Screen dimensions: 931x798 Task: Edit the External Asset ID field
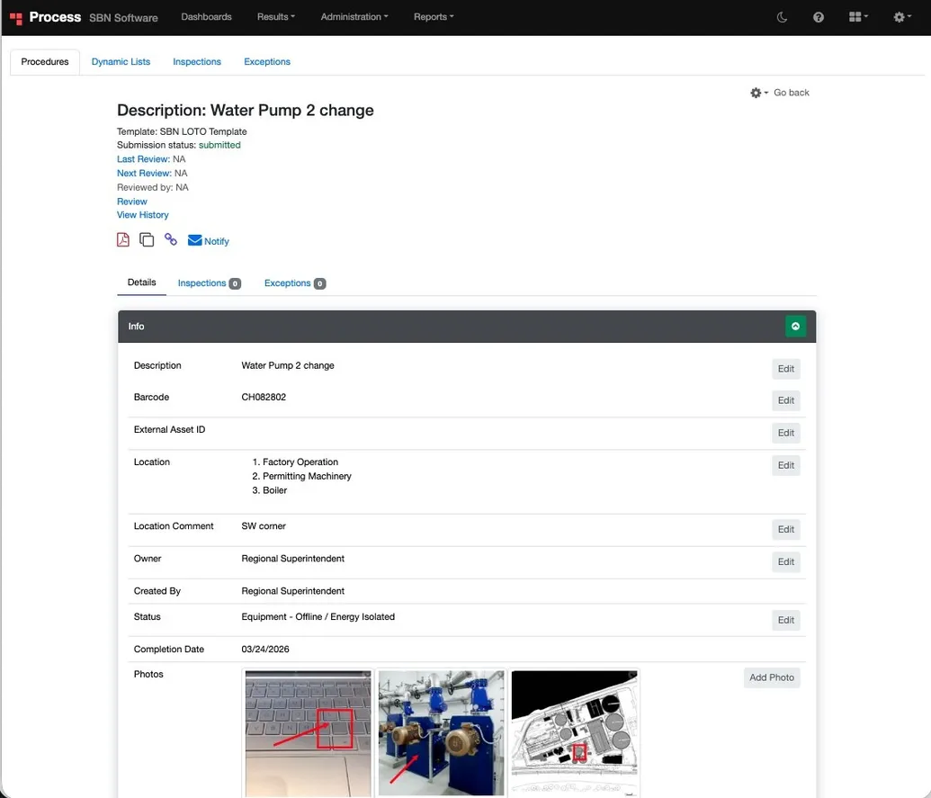[x=785, y=433]
